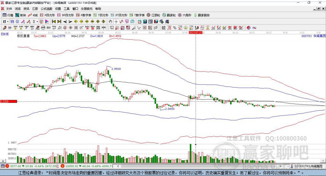The width and height of the screenshot is (326, 176).
Task: Select the rectangle drawing tool
Action: point(112,28)
